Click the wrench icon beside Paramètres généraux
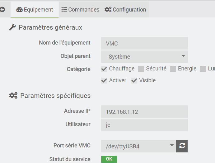The height and width of the screenshot is (163, 215). [12, 27]
